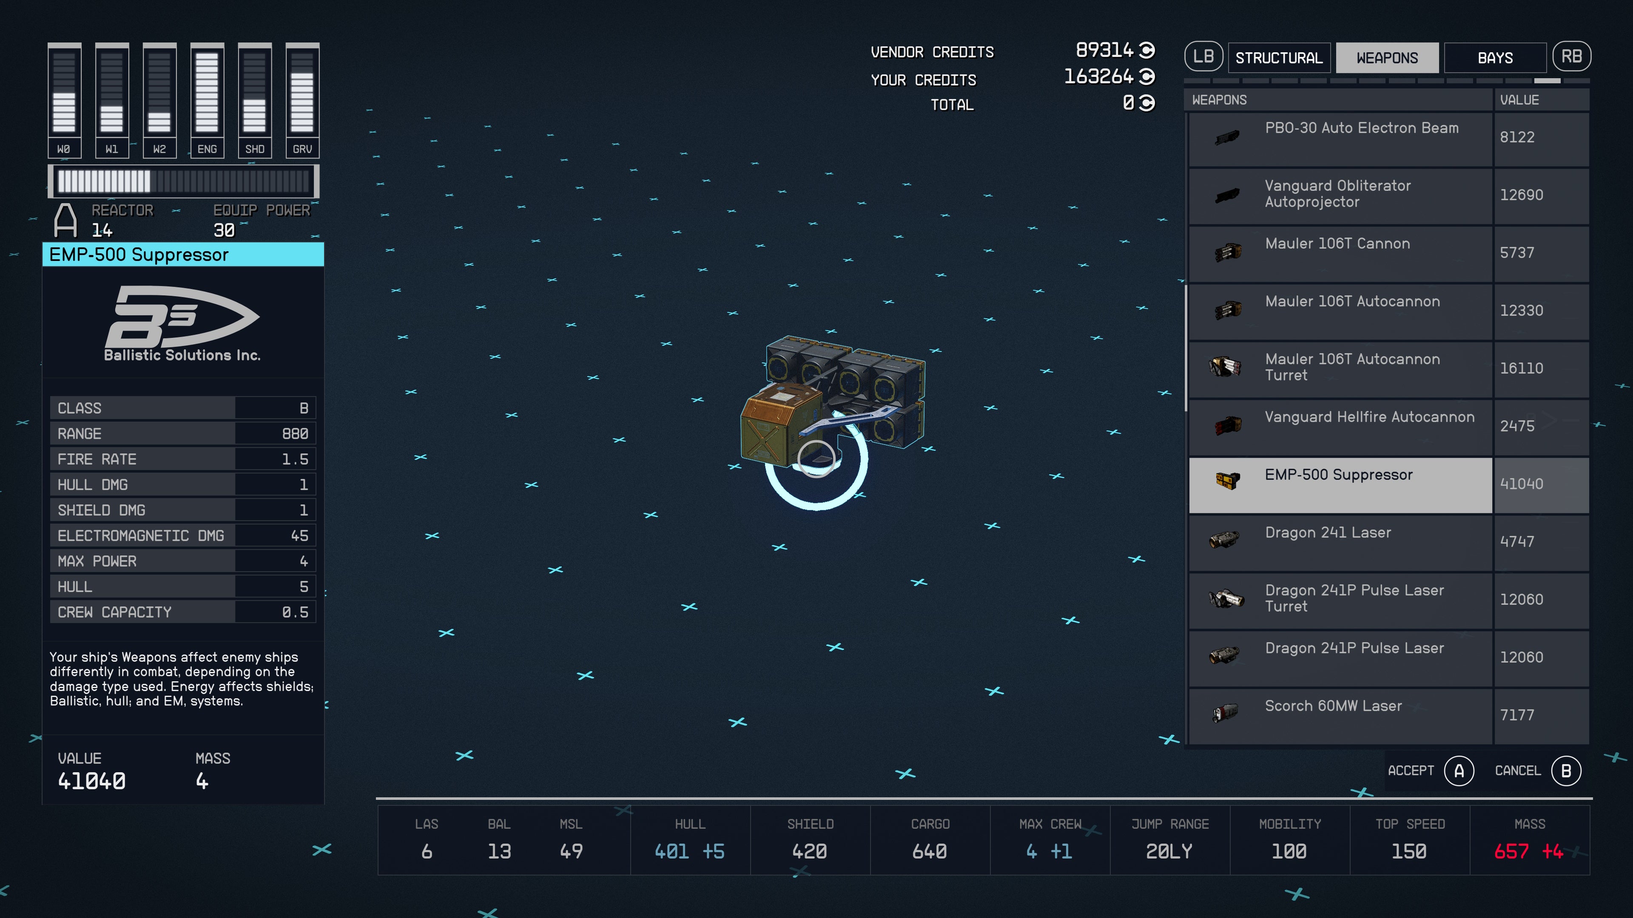Viewport: 1633px width, 918px height.
Task: Click the Mauler 106T Autocannon Turret icon
Action: (1225, 367)
